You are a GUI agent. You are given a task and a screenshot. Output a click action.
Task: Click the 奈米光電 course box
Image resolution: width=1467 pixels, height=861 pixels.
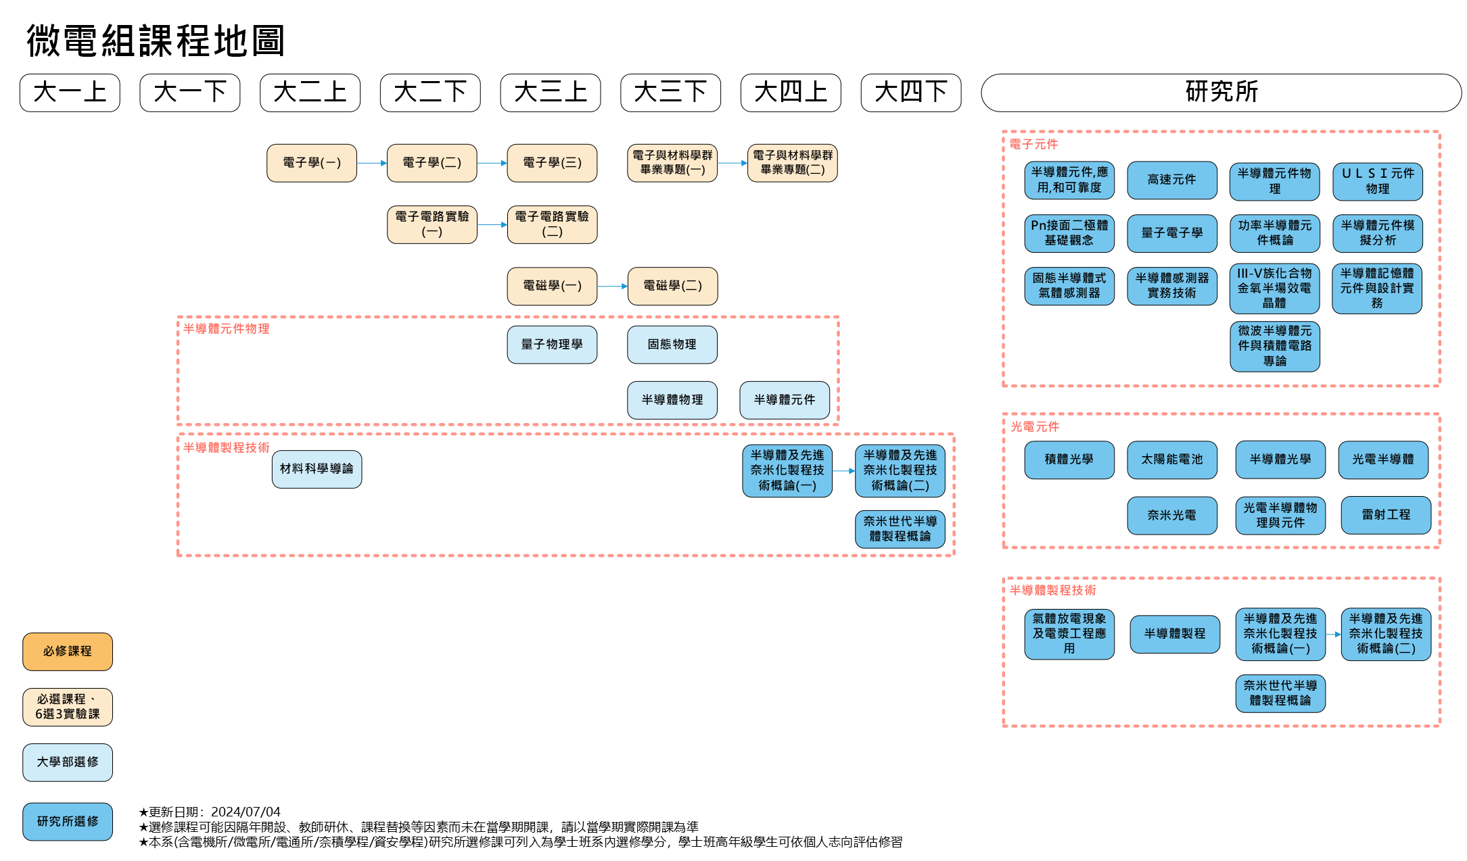[x=1171, y=515]
